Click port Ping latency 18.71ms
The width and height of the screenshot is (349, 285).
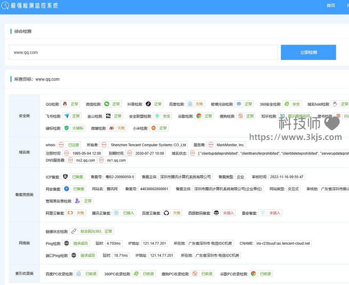[121, 255]
